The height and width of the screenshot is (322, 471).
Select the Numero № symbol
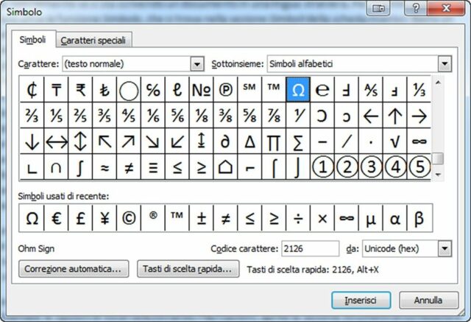(201, 91)
